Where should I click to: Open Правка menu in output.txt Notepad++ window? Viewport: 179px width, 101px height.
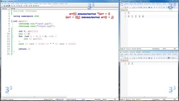click(127, 54)
